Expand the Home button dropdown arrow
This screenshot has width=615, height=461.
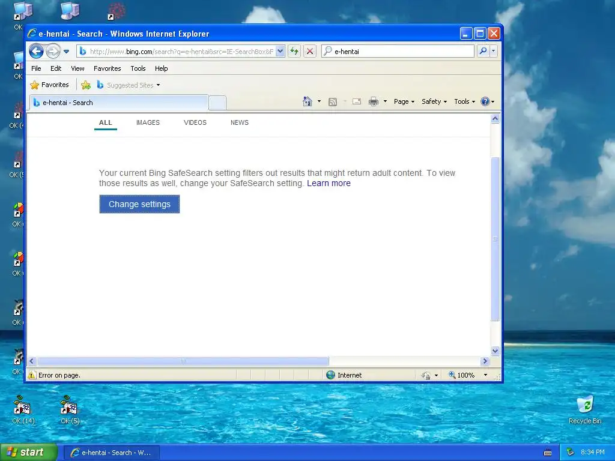coord(320,101)
